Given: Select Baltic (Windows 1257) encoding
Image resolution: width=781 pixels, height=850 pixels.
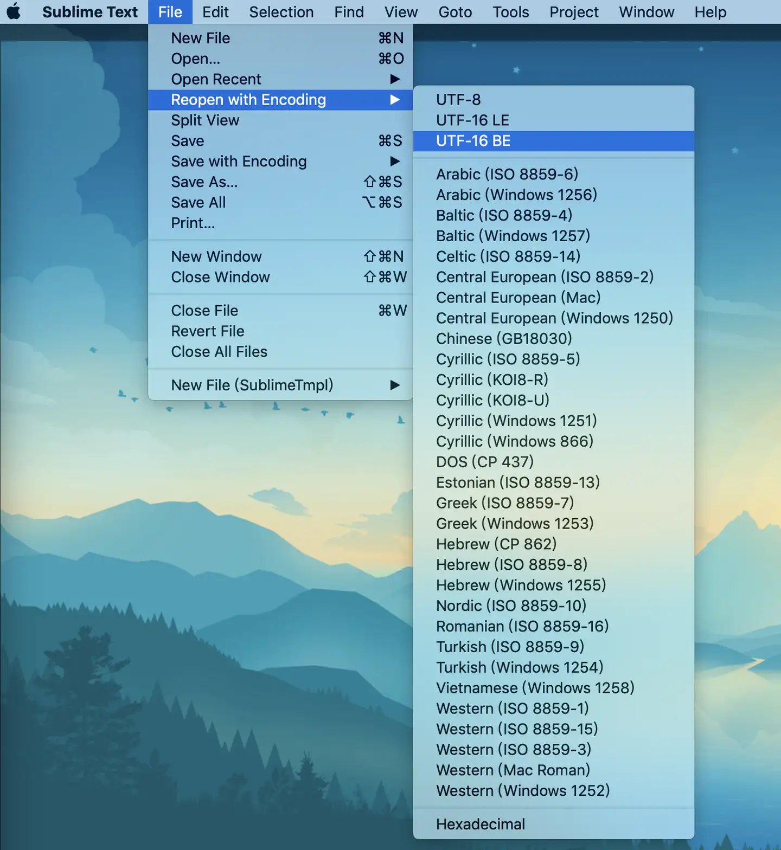Looking at the screenshot, I should click(554, 236).
